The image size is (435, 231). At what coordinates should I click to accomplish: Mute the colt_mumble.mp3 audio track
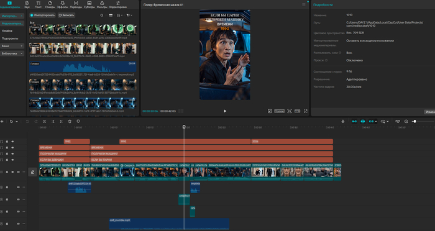(x=18, y=224)
